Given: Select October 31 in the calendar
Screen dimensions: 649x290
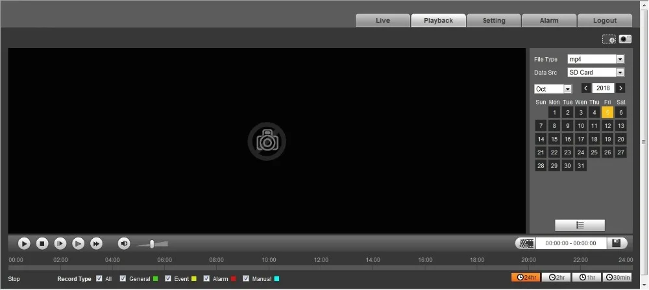Looking at the screenshot, I should click(x=581, y=165).
